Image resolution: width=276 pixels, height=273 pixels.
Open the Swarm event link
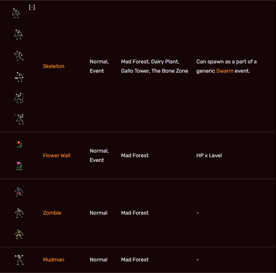tap(225, 71)
